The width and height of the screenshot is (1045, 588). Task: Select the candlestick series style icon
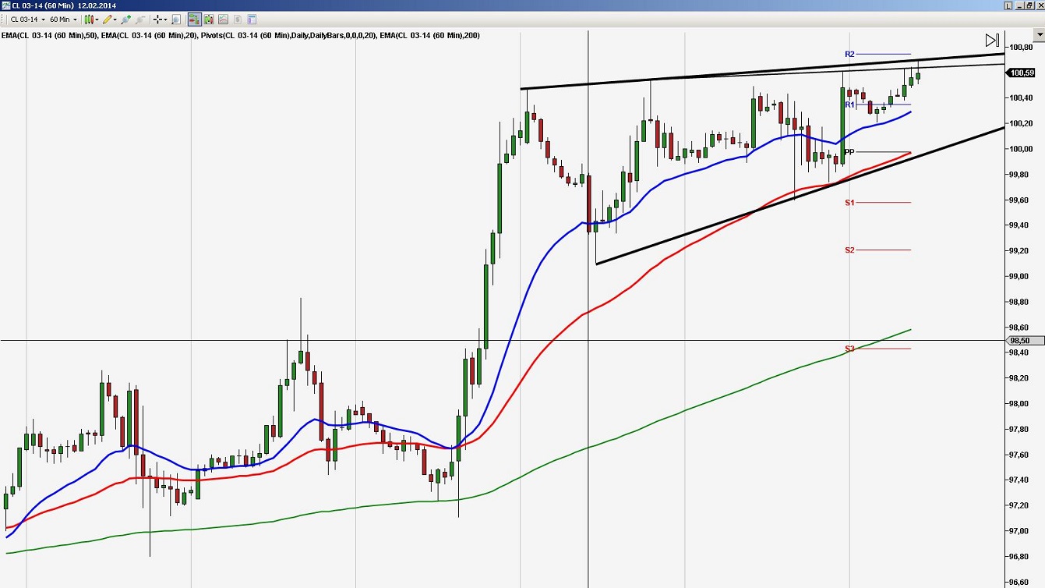coord(88,19)
